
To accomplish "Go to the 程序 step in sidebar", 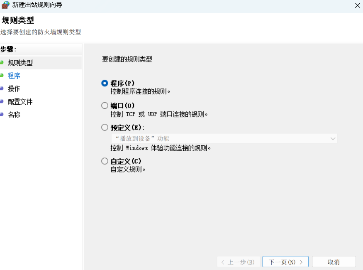I will (14, 76).
